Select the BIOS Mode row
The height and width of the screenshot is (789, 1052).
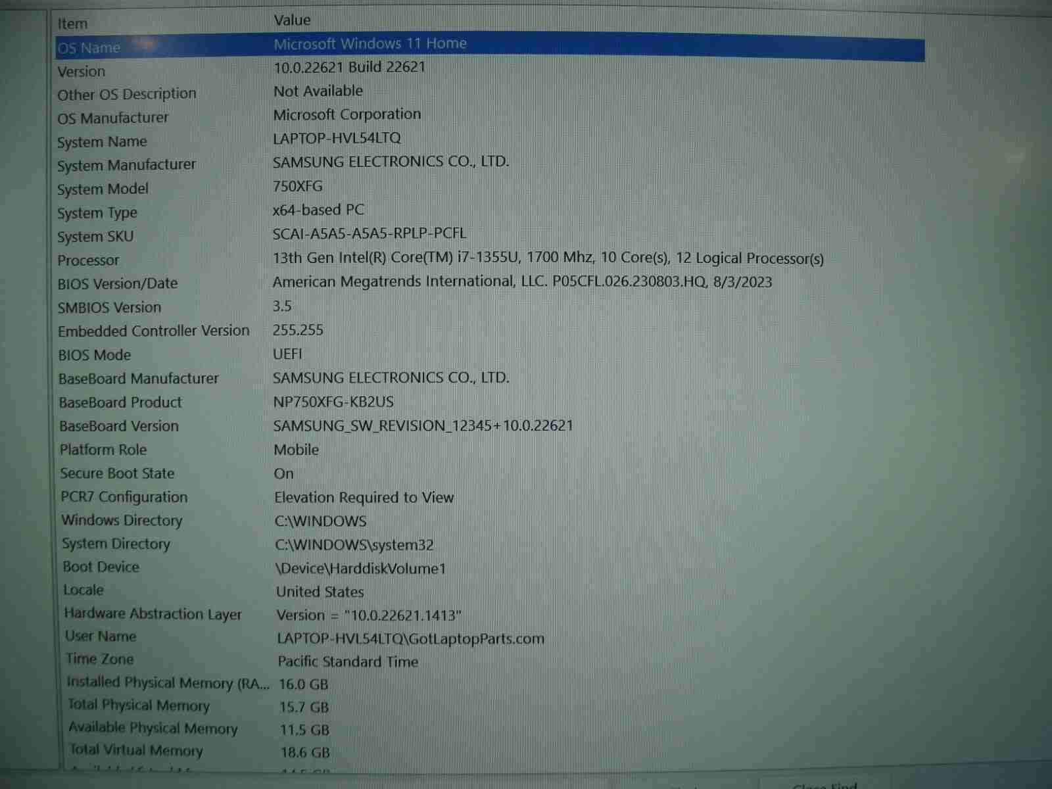94,355
